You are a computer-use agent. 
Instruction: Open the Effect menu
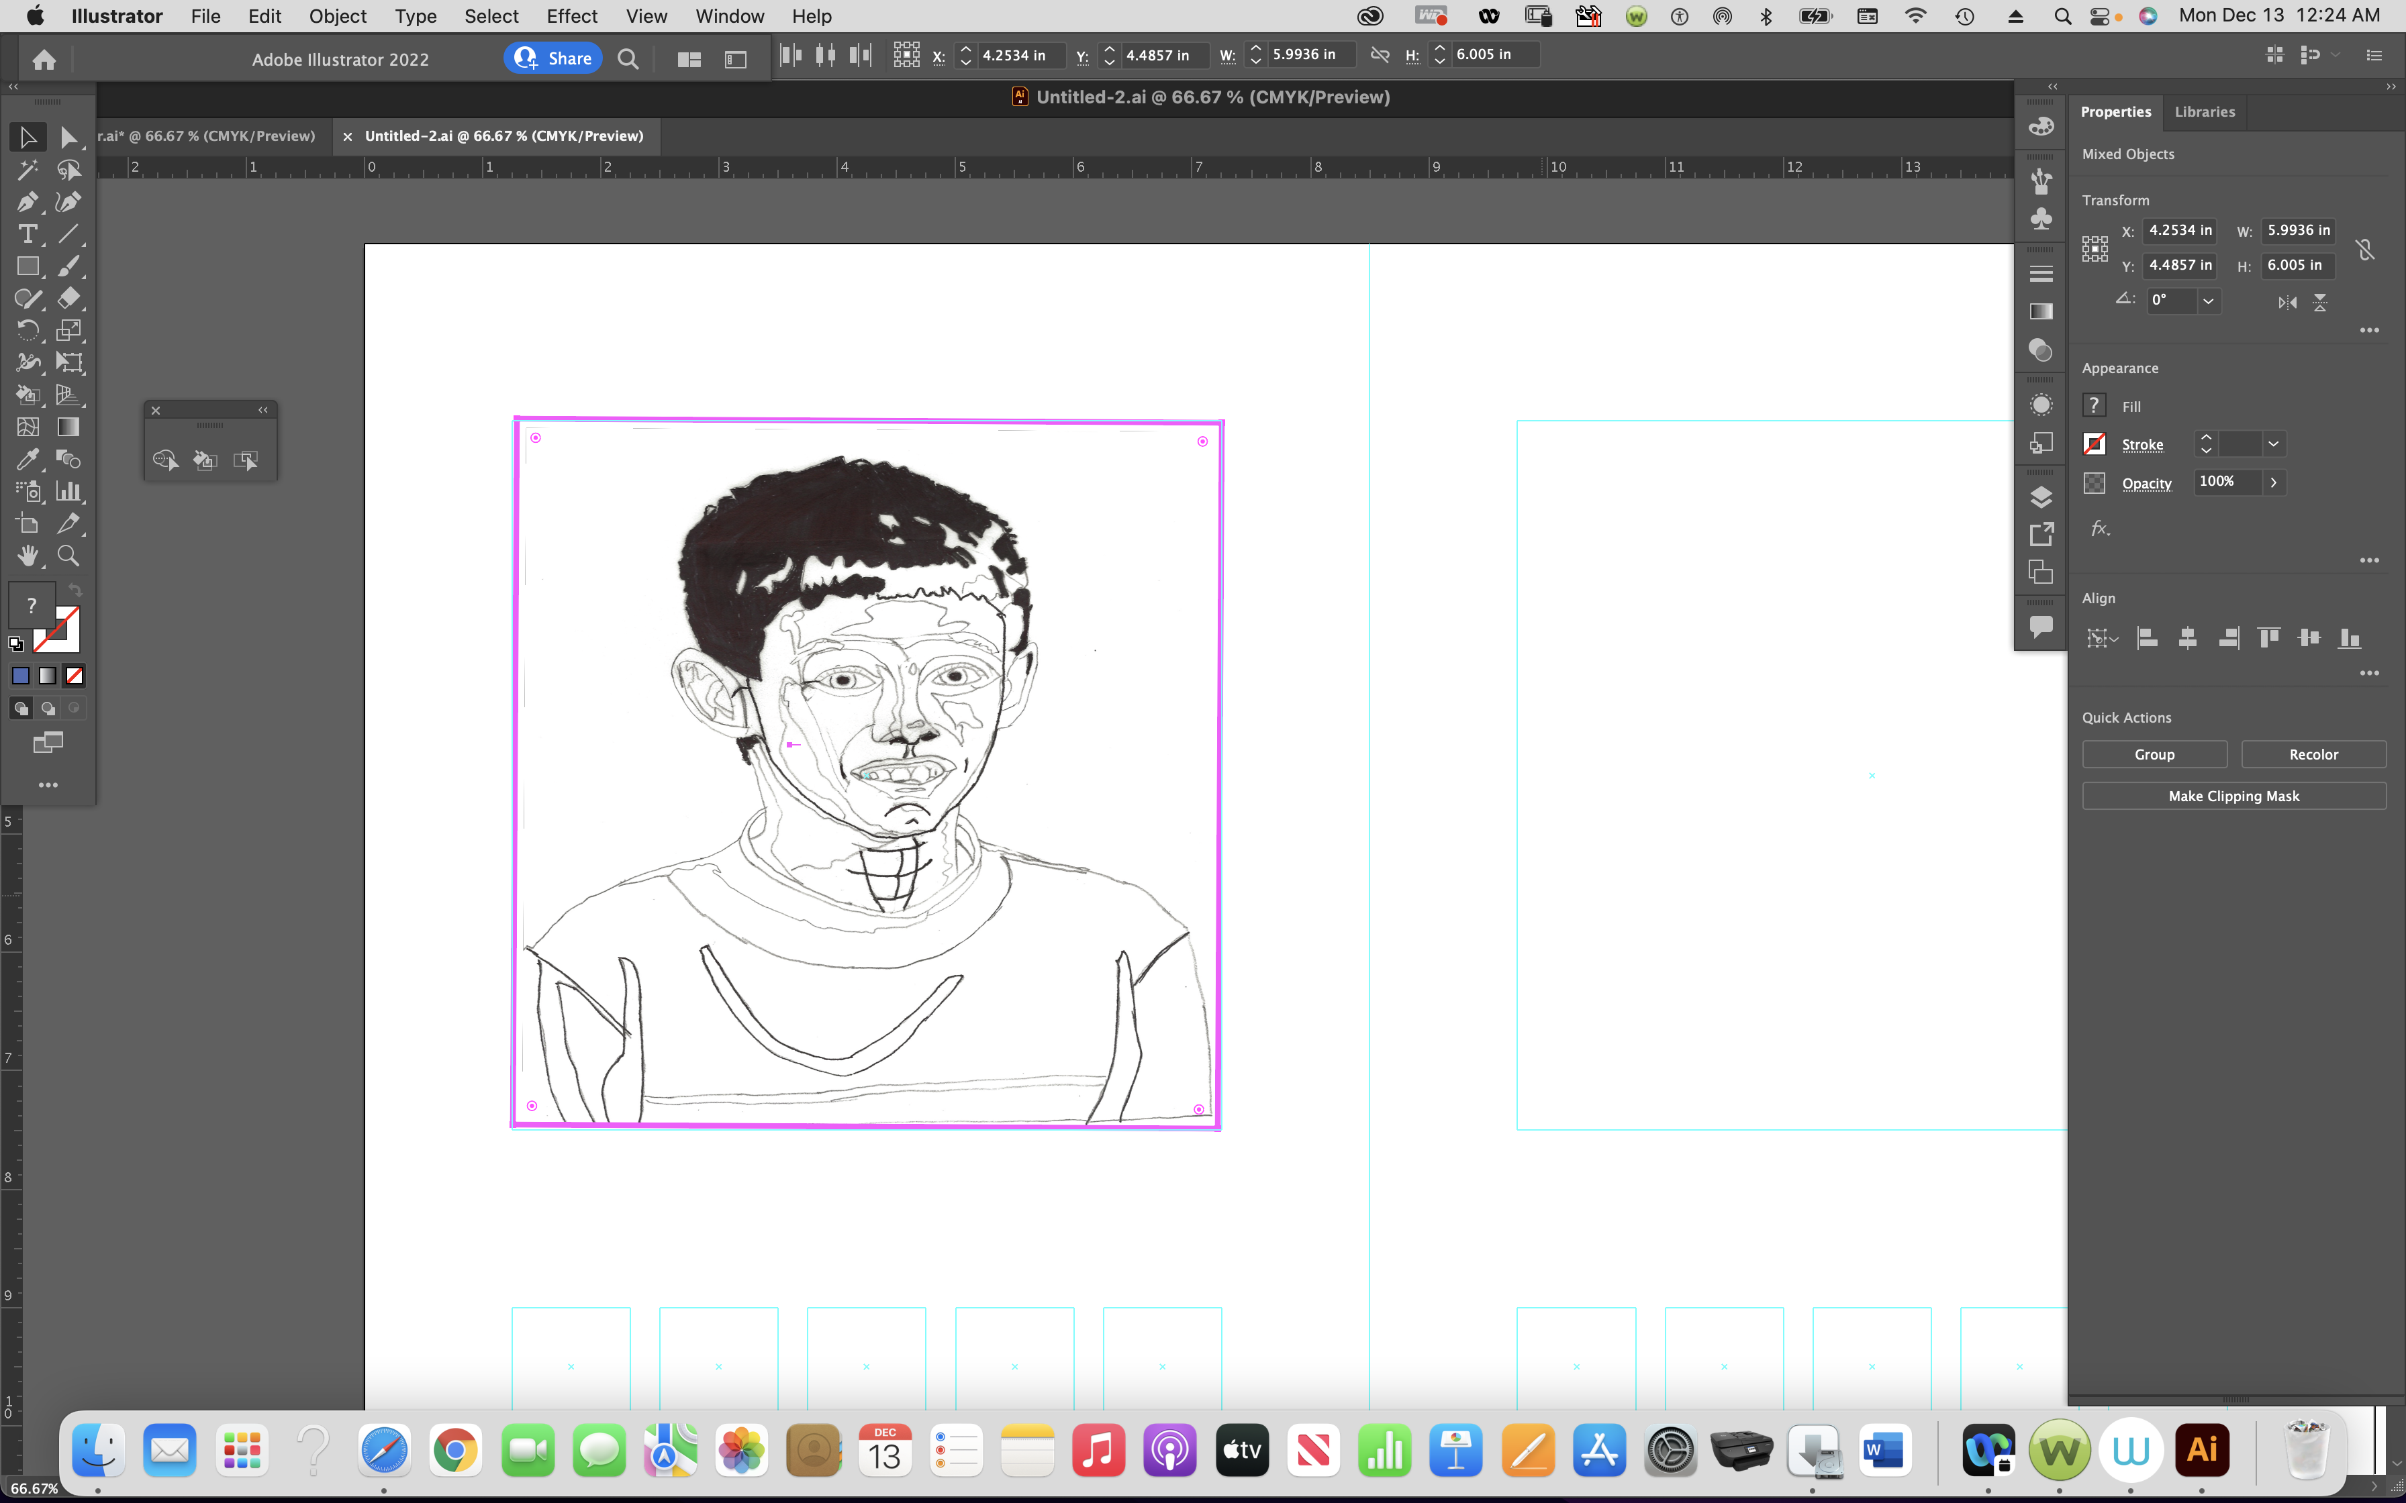[572, 16]
